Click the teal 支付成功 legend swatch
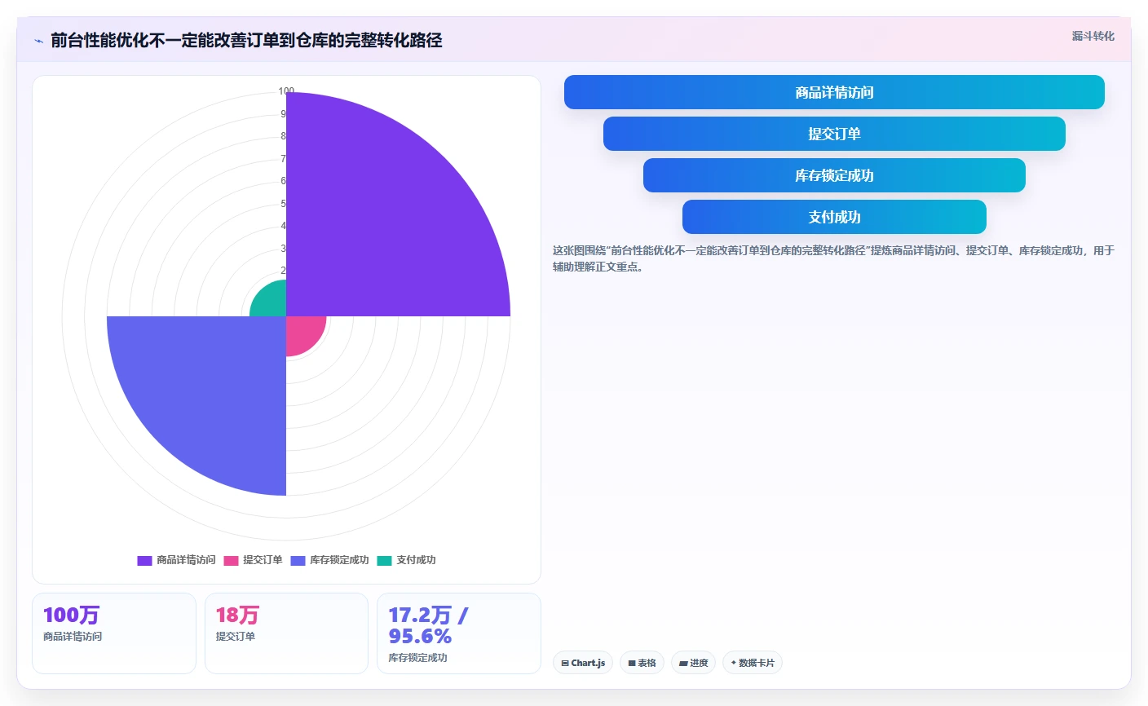This screenshot has height=706, width=1148. pos(384,560)
